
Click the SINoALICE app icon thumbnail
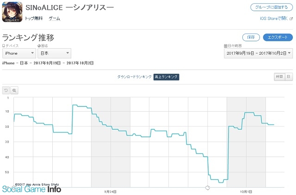click(12, 12)
